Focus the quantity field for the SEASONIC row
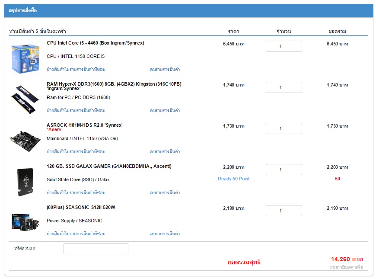This screenshot has height=279, width=376. point(284,211)
